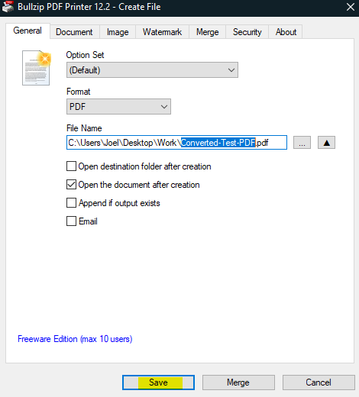
Task: Click inside the File Name path field
Action: [176, 143]
